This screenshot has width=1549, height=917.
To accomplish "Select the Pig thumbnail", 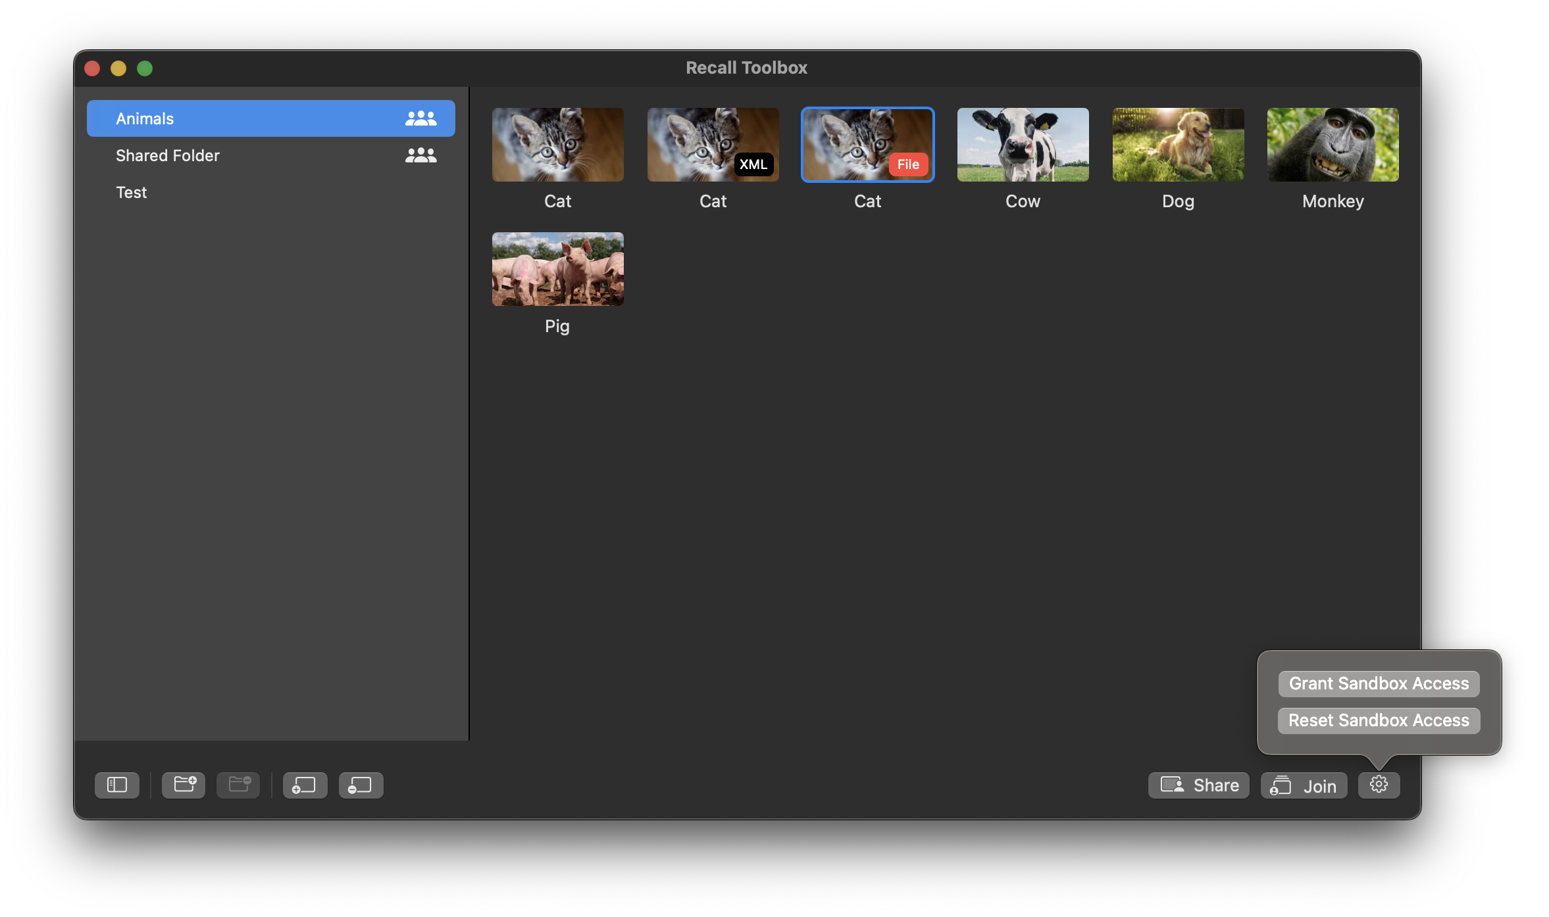I will click(557, 269).
